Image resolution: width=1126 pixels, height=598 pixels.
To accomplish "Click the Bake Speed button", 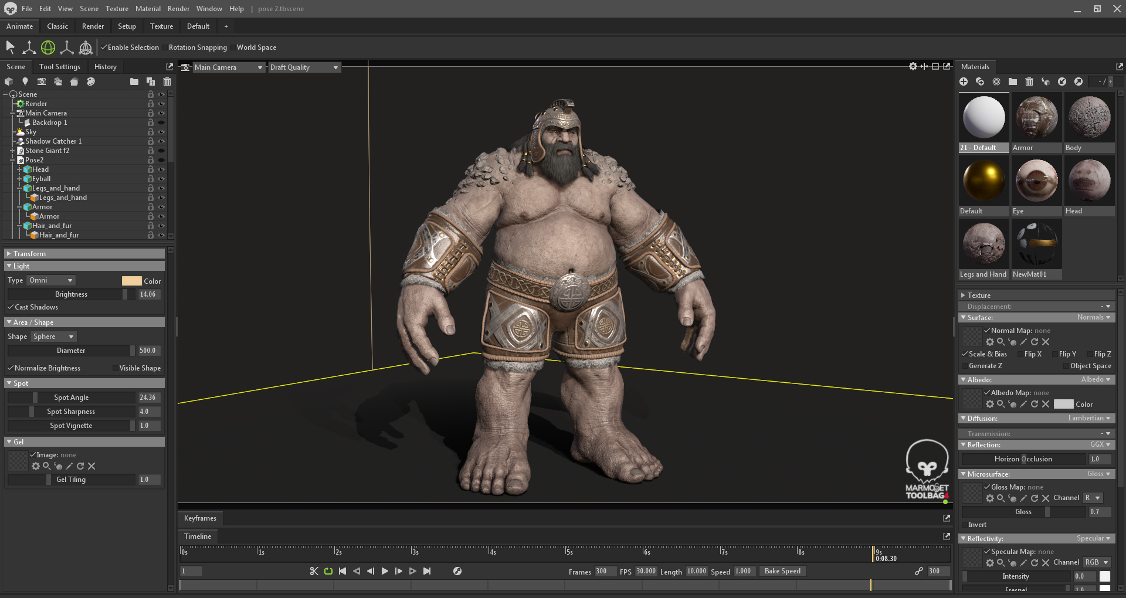I will click(782, 571).
